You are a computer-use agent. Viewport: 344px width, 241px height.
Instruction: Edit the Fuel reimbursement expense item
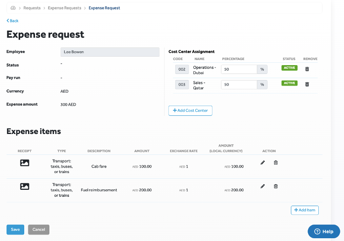point(262,186)
